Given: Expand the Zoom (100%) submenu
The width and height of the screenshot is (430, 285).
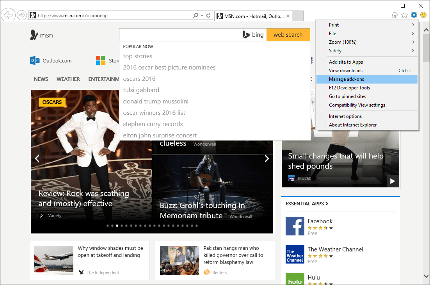Looking at the screenshot, I should tap(367, 42).
